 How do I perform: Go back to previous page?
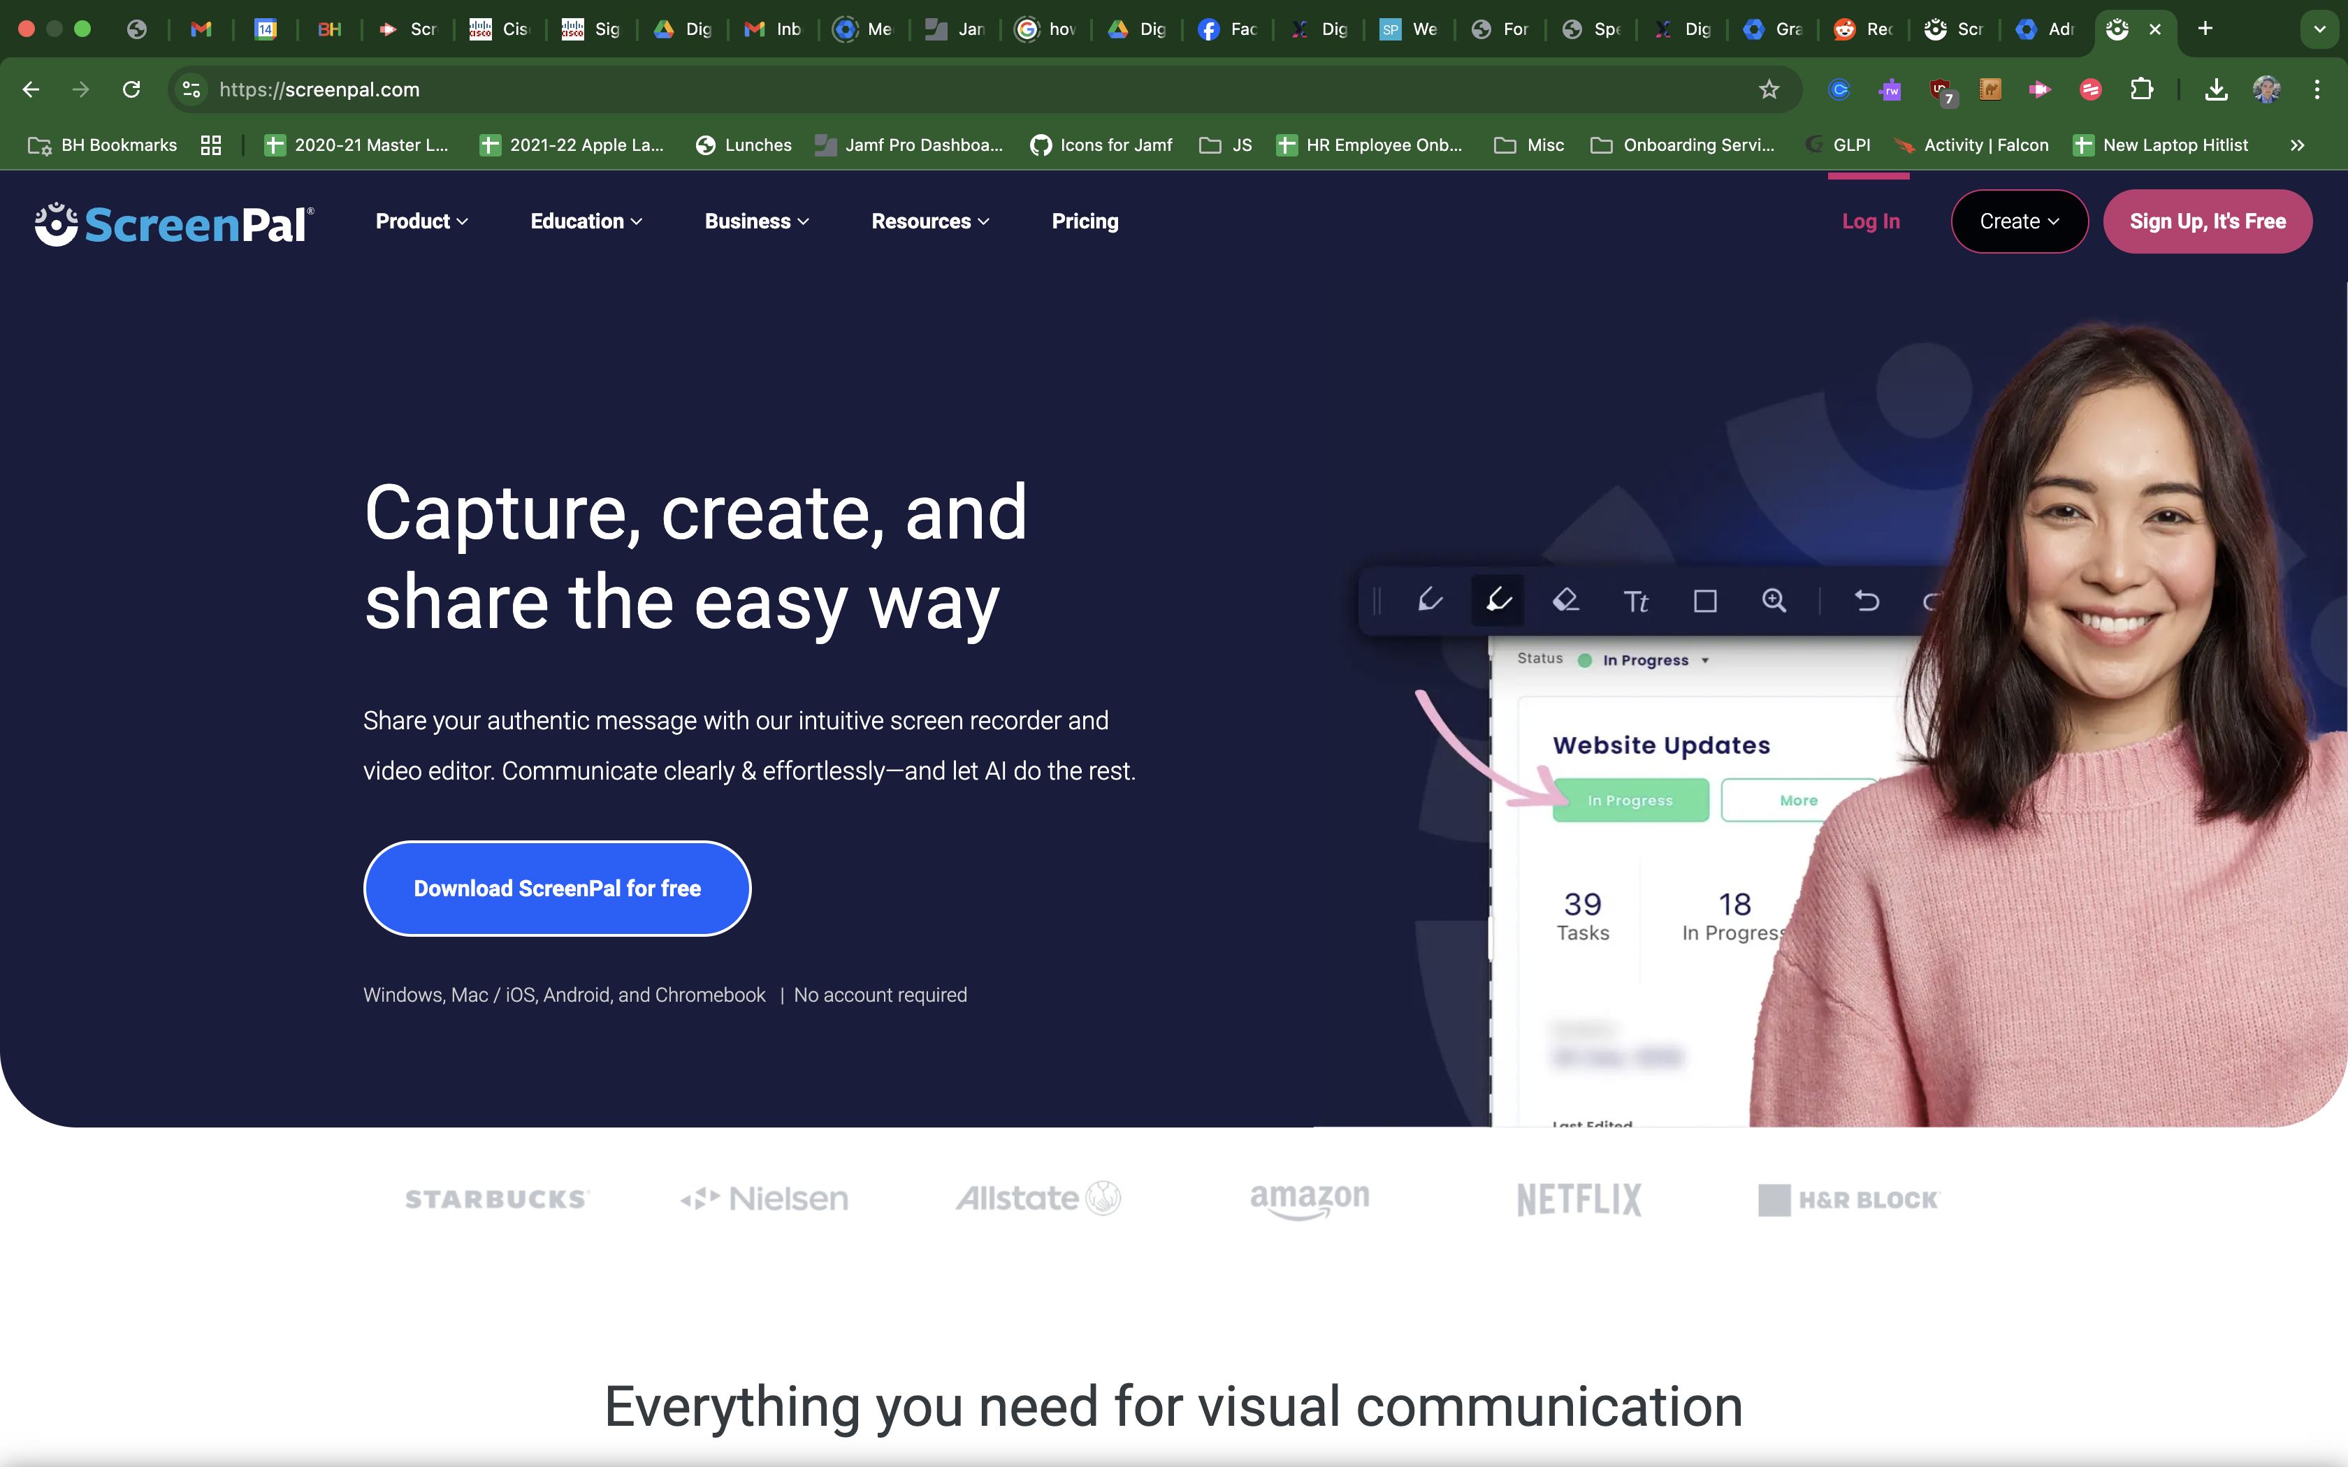31,89
